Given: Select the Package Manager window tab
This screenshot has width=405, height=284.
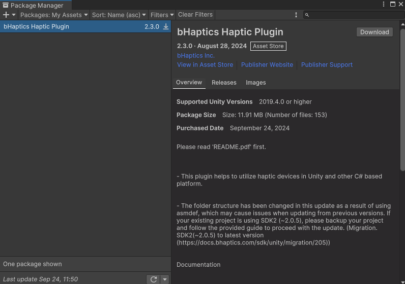Looking at the screenshot, I should pyautogui.click(x=36, y=5).
